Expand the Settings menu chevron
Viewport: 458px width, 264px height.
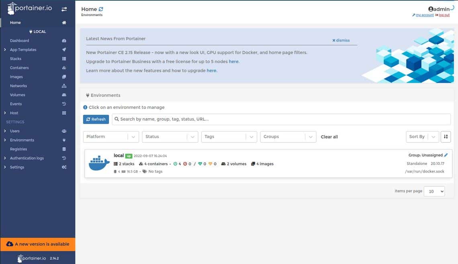[x=5, y=167]
